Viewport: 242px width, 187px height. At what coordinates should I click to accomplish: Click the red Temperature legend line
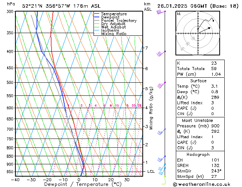[x=97, y=14]
